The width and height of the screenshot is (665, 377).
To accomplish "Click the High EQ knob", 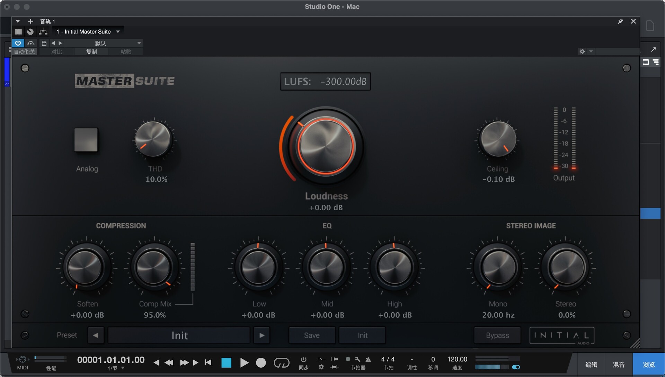I will [394, 268].
